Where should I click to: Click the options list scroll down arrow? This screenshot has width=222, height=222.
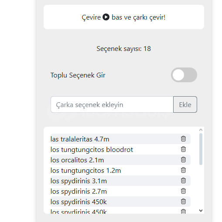tap(201, 211)
